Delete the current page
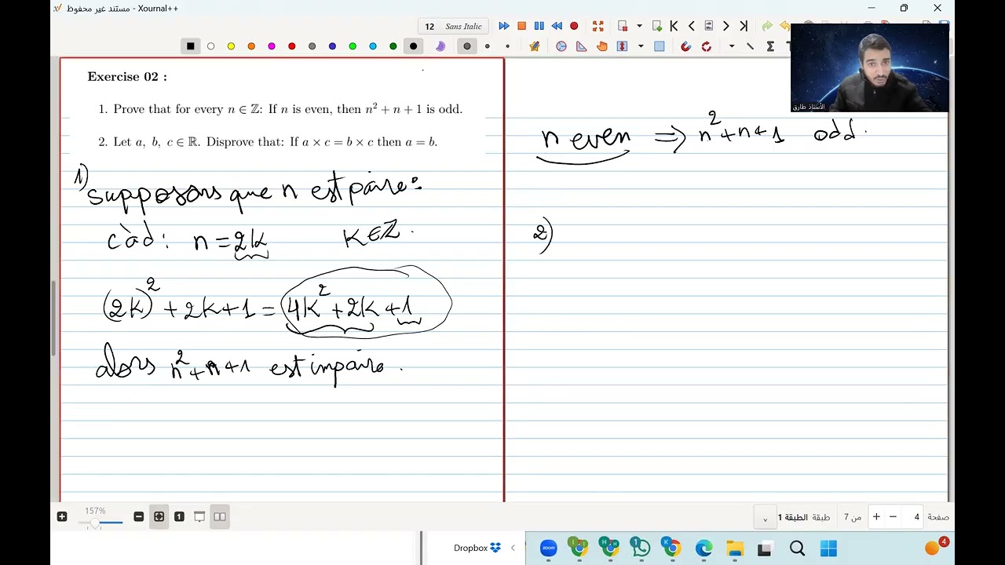Screen dimensions: 1005x565 [623, 26]
